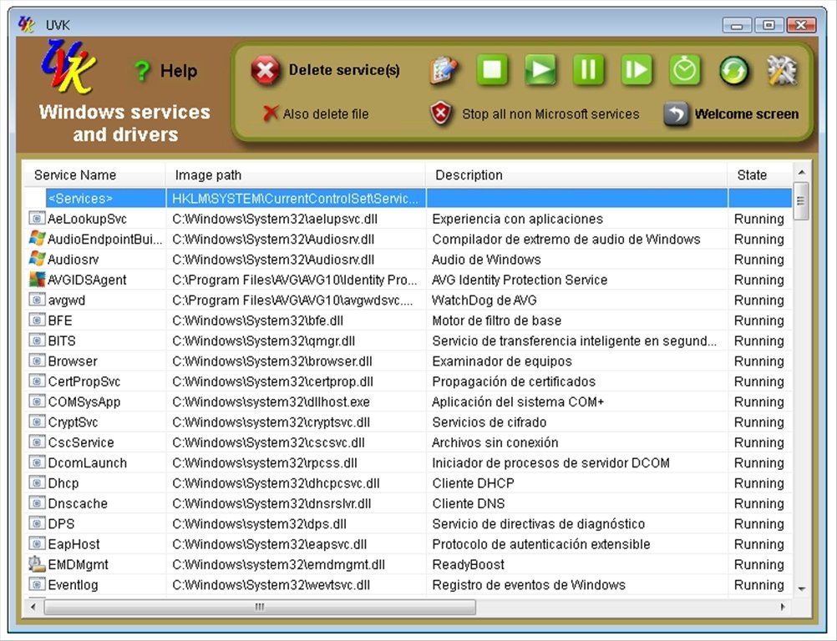Click the Audiosrv Windows flag icon
The width and height of the screenshot is (837, 641).
37,259
